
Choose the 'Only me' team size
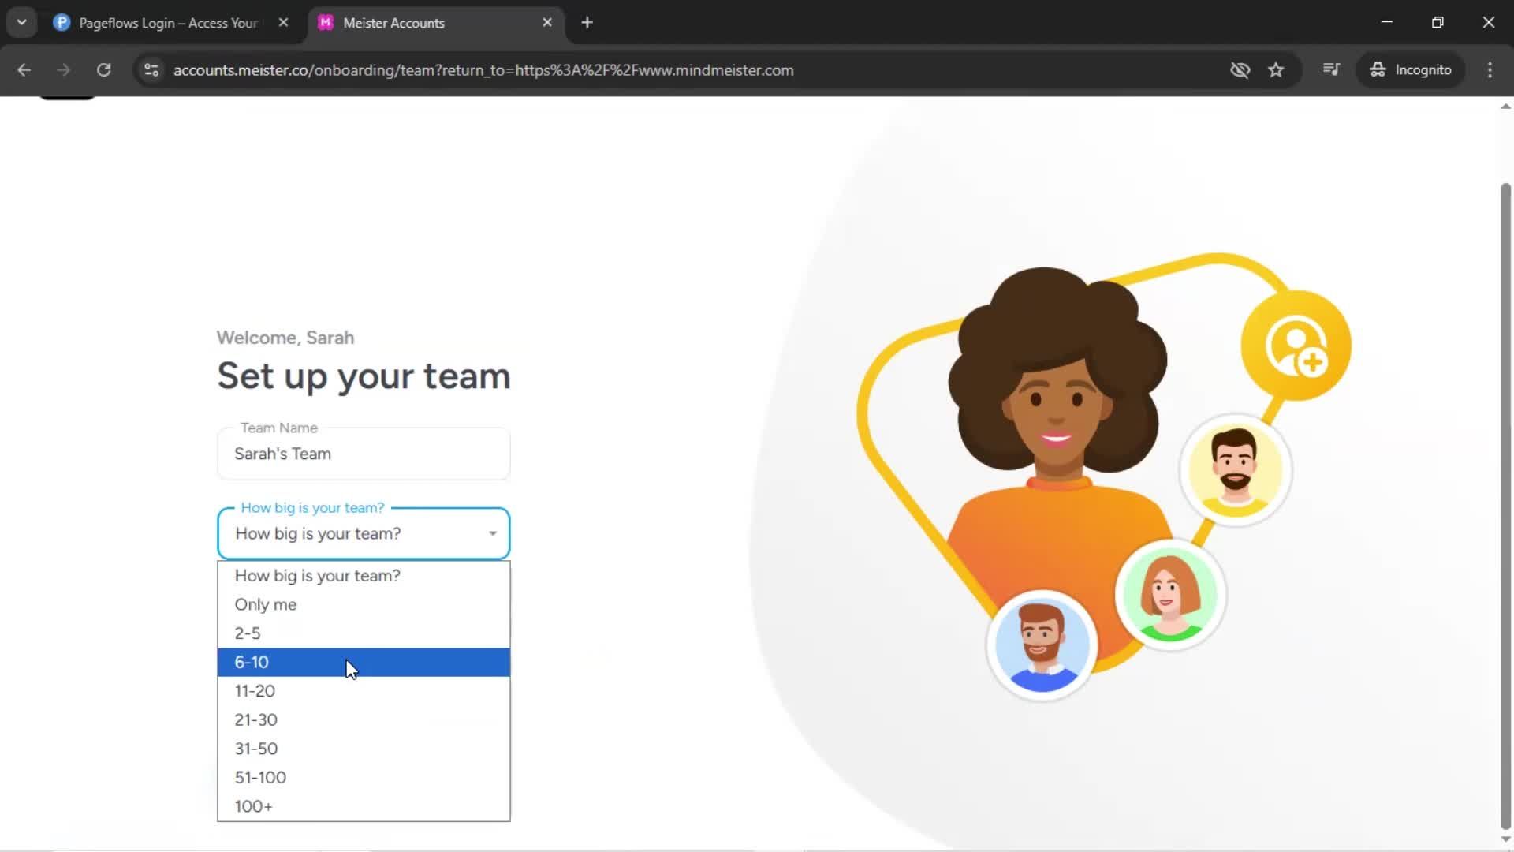[x=364, y=604]
